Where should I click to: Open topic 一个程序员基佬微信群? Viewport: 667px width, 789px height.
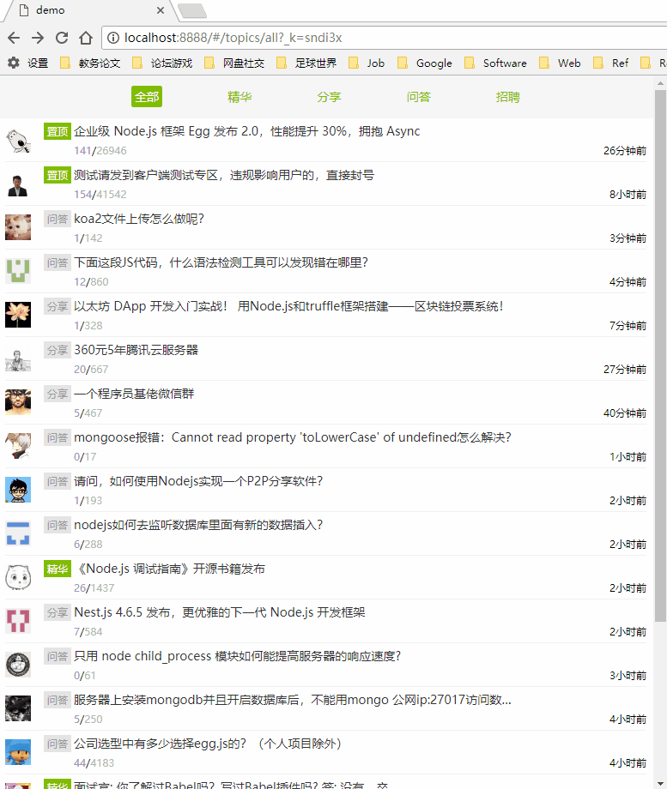pyautogui.click(x=134, y=394)
